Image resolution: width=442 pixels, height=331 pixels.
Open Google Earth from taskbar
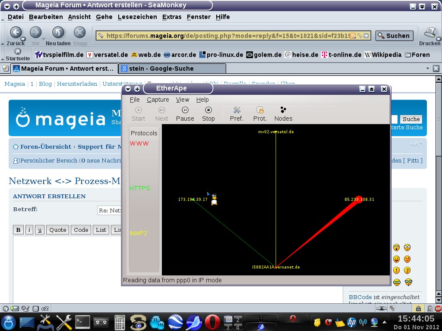(x=175, y=322)
